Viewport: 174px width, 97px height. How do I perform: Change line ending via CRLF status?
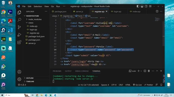tap(121, 85)
